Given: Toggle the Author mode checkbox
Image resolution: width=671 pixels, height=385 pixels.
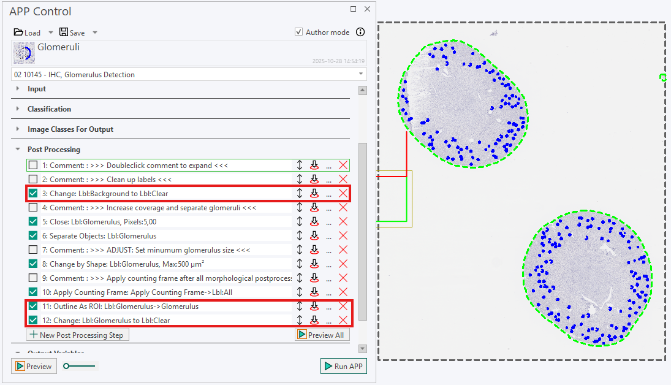Looking at the screenshot, I should (x=298, y=32).
